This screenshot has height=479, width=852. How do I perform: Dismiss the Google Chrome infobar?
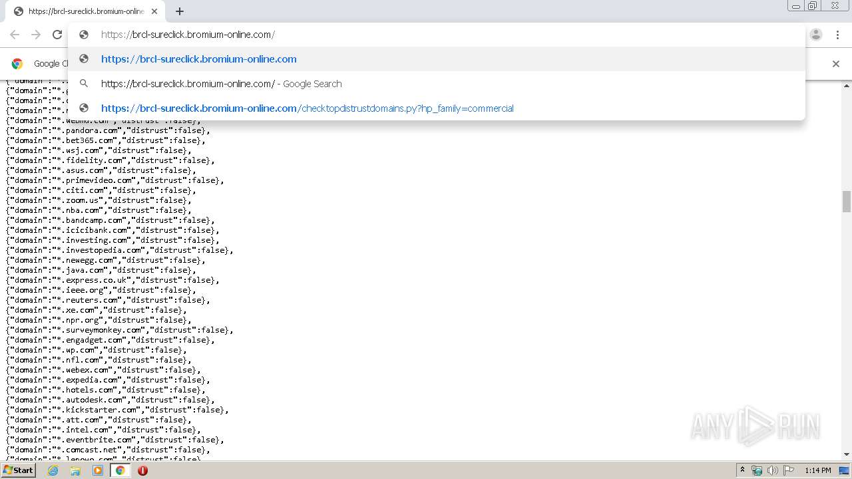(836, 64)
